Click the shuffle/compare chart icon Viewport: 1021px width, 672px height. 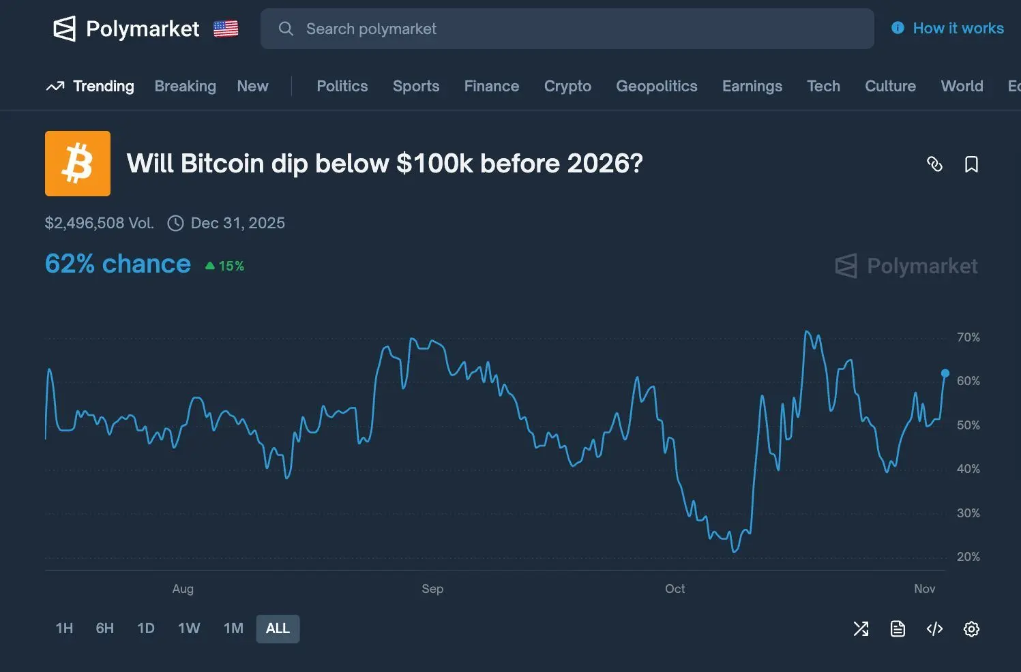coord(861,628)
